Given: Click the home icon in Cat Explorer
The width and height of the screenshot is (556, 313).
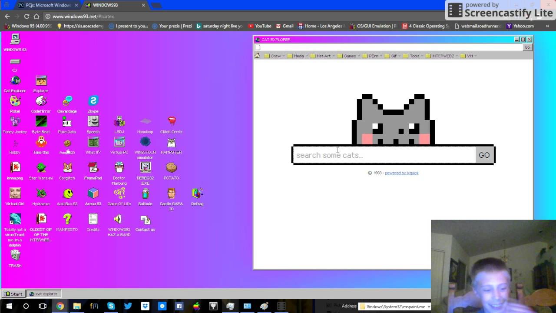Looking at the screenshot, I should (x=257, y=56).
